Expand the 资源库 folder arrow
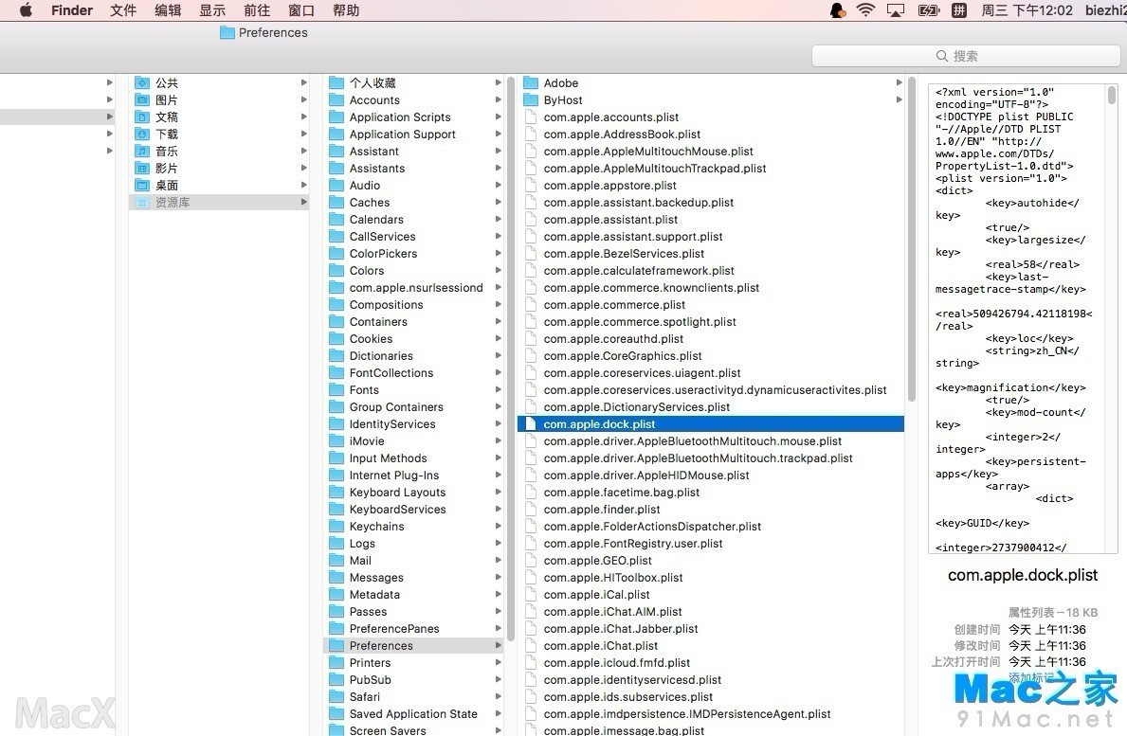 (x=304, y=203)
